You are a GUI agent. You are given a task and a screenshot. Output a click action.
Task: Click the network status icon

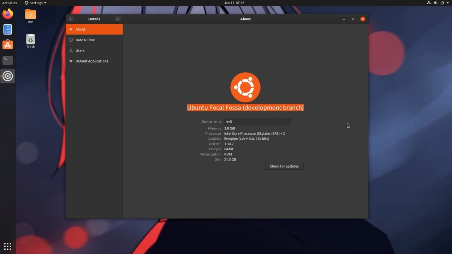click(429, 3)
